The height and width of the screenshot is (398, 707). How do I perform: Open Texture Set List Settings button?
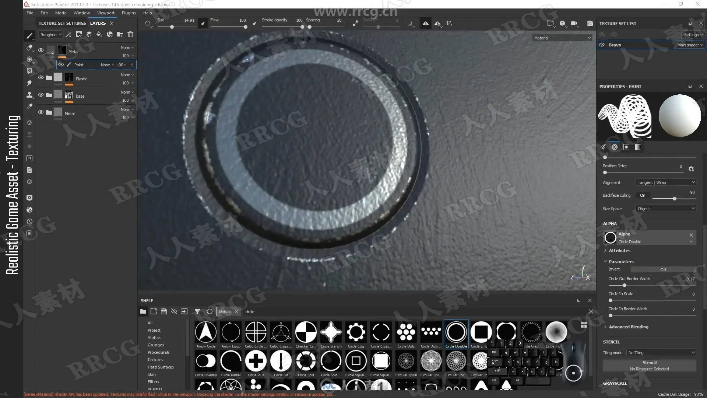[693, 34]
